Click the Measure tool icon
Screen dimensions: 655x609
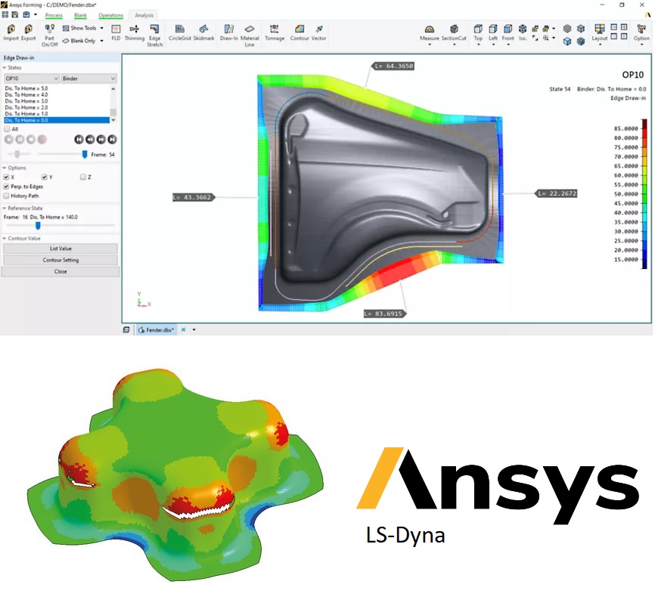pos(430,33)
